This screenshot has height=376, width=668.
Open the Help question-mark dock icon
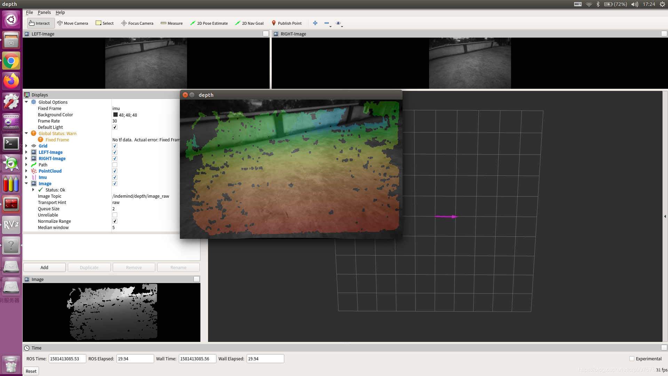pos(11,245)
